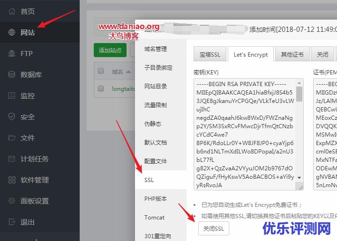This screenshot has height=241, width=337.
Task: Open 软件管理 in the sidebar
Action: [34, 180]
